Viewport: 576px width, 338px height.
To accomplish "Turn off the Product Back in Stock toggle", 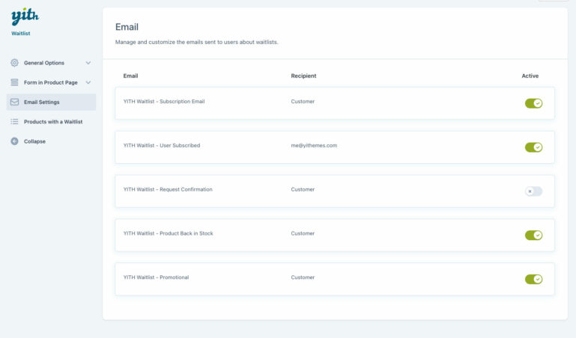I will [533, 236].
